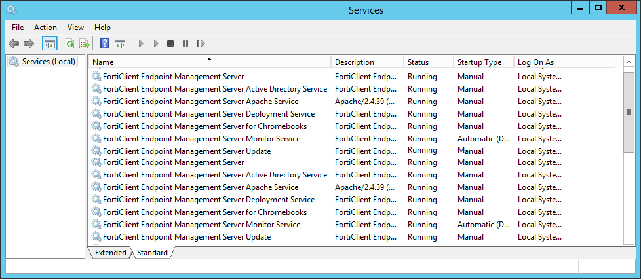The height and width of the screenshot is (279, 641).
Task: Select the Services (Local) tree node
Action: pyautogui.click(x=49, y=62)
